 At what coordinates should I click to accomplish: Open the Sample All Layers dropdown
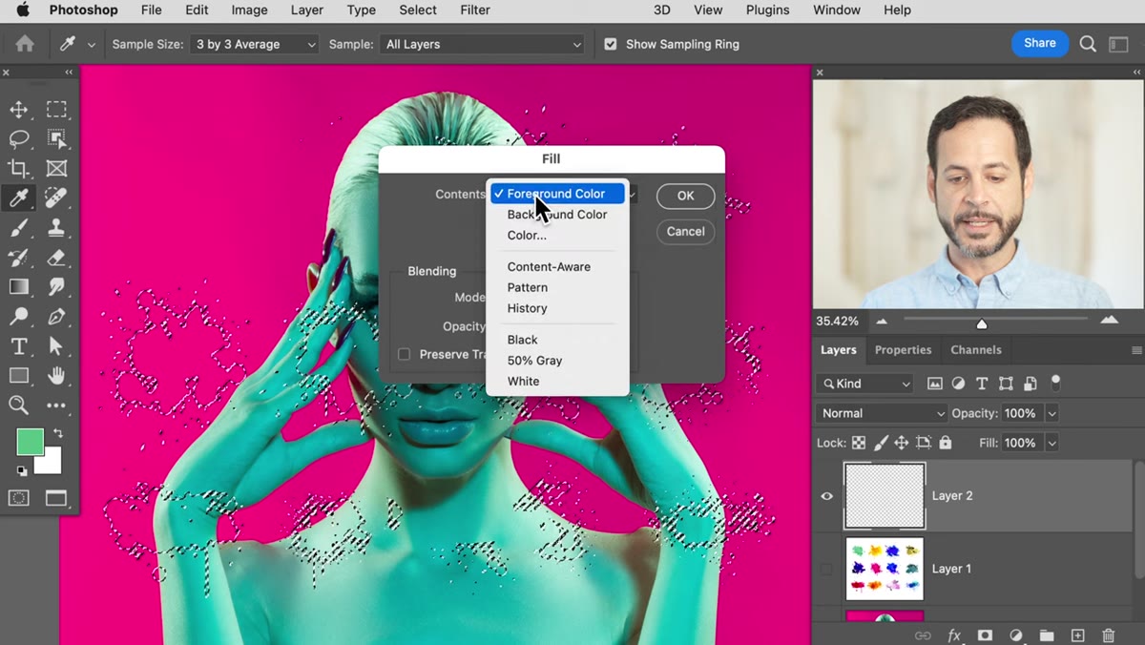pos(482,44)
